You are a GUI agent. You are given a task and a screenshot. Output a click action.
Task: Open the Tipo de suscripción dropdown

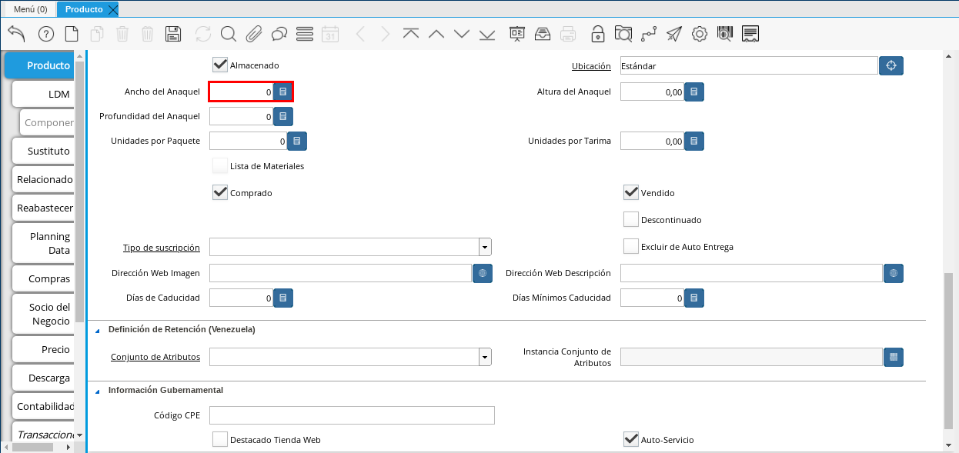(485, 247)
